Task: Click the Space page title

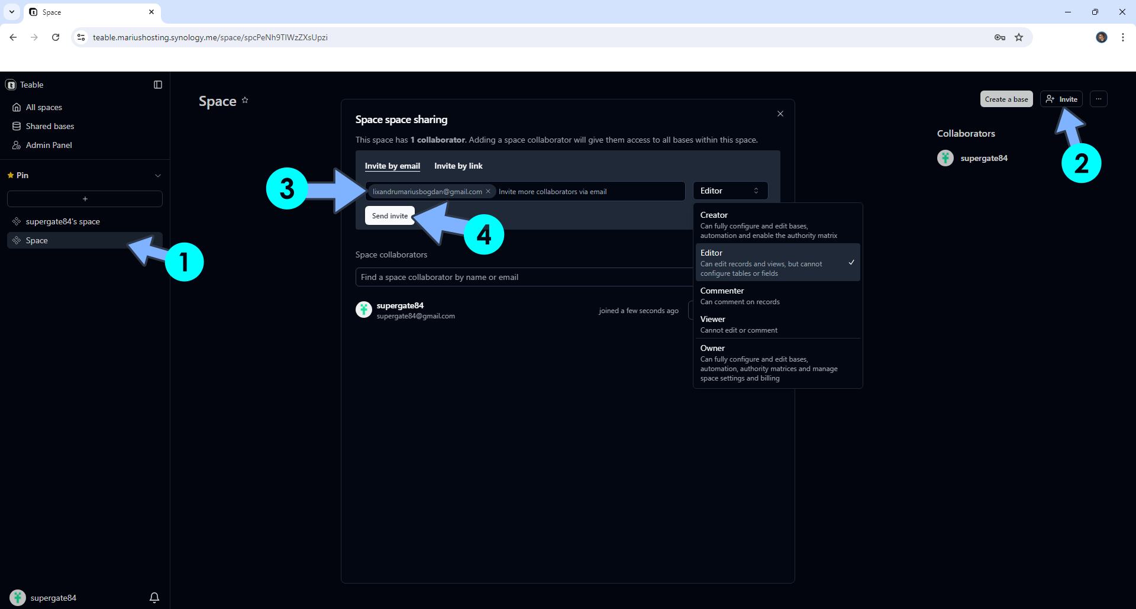Action: [x=218, y=101]
